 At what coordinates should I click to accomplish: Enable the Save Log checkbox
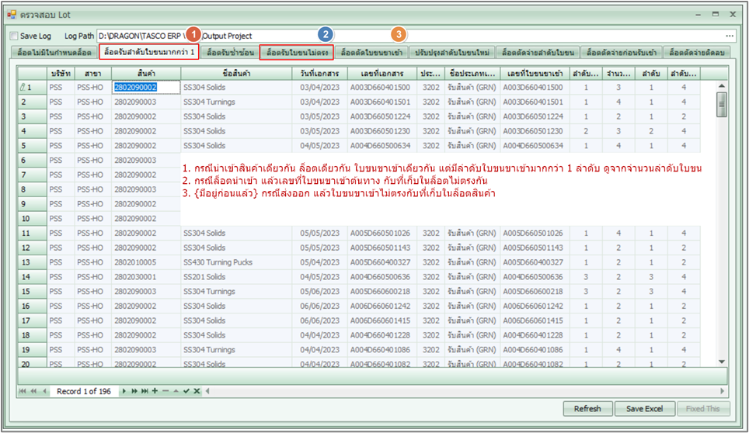pyautogui.click(x=14, y=36)
